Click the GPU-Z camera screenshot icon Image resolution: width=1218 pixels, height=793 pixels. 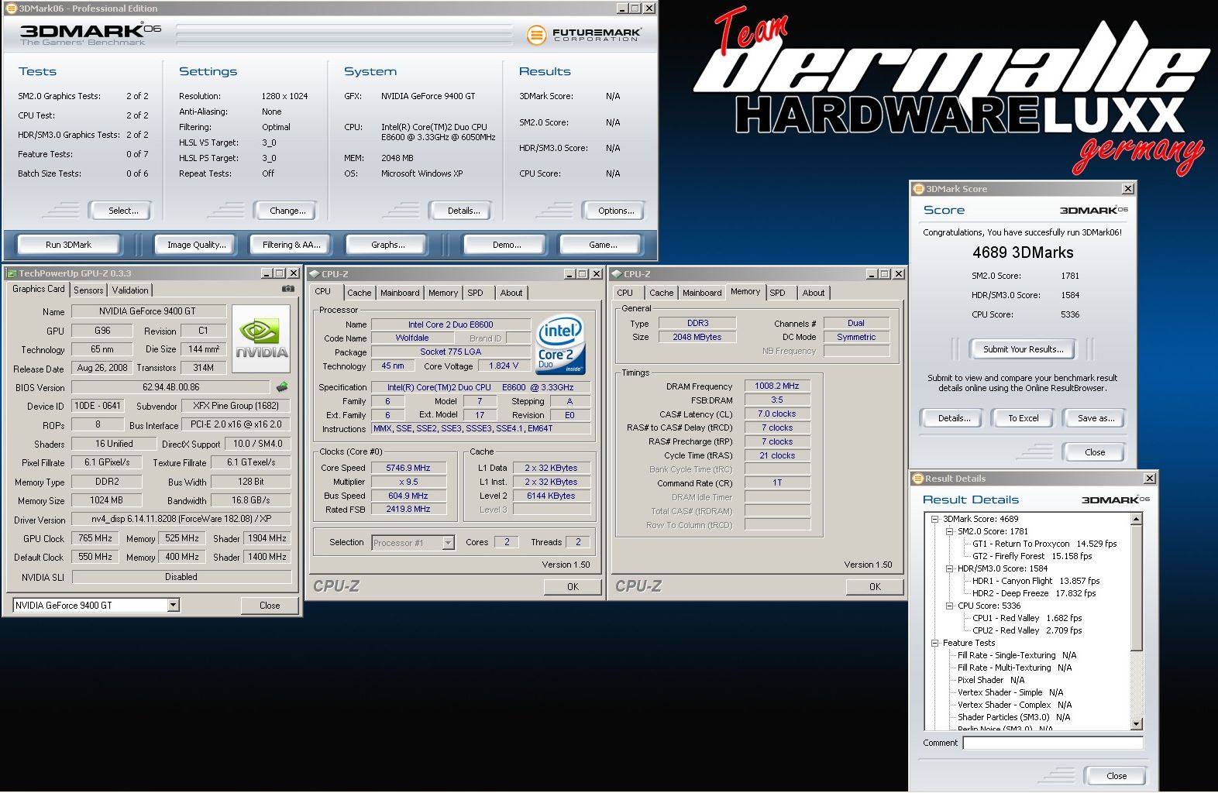coord(288,289)
